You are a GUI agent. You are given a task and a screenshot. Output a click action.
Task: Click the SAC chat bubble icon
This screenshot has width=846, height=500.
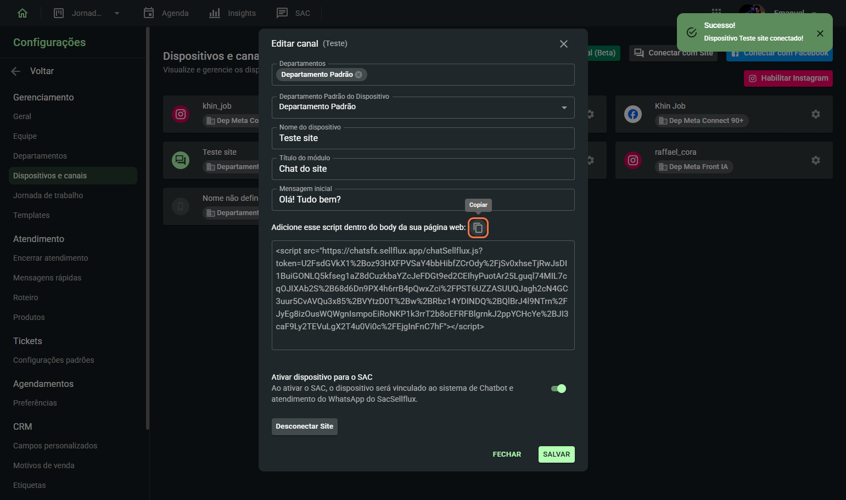click(x=282, y=13)
